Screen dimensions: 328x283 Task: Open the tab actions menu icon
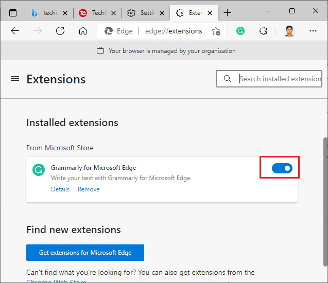[x=13, y=12]
